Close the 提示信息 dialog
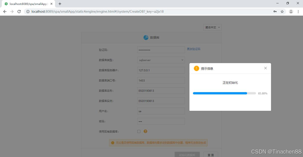Viewport: 303px width, 157px height. 265,68
